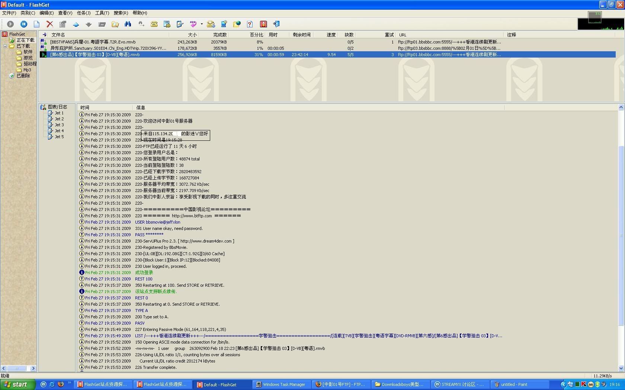
Task: Click the log panel scroll-down arrow
Action: pyautogui.click(x=621, y=368)
